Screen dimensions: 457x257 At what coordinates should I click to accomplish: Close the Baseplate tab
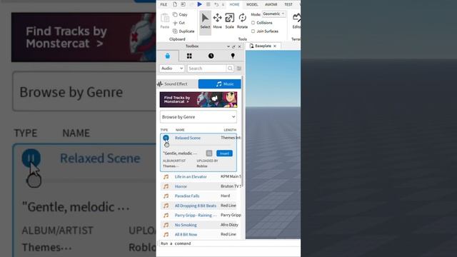tap(274, 46)
